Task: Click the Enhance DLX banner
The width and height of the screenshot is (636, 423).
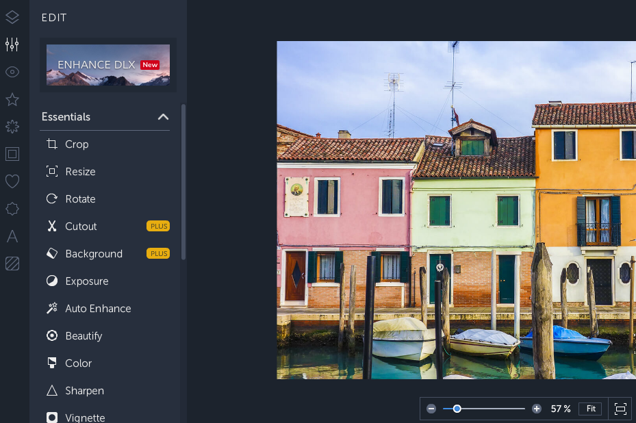Action: pos(108,65)
